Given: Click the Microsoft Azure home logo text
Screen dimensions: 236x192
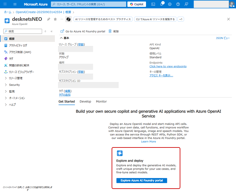Looking at the screenshot, I should click(x=36, y=4).
